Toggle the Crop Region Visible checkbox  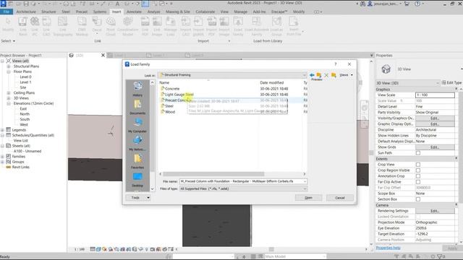418,170
